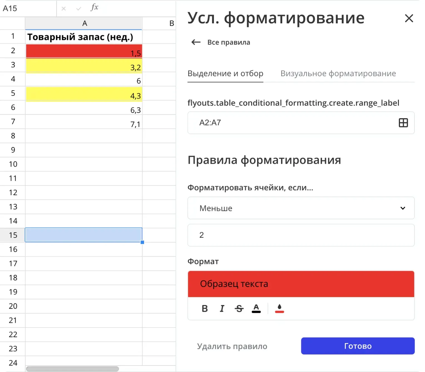The height and width of the screenshot is (372, 425).
Task: Select column A header
Action: click(x=84, y=23)
